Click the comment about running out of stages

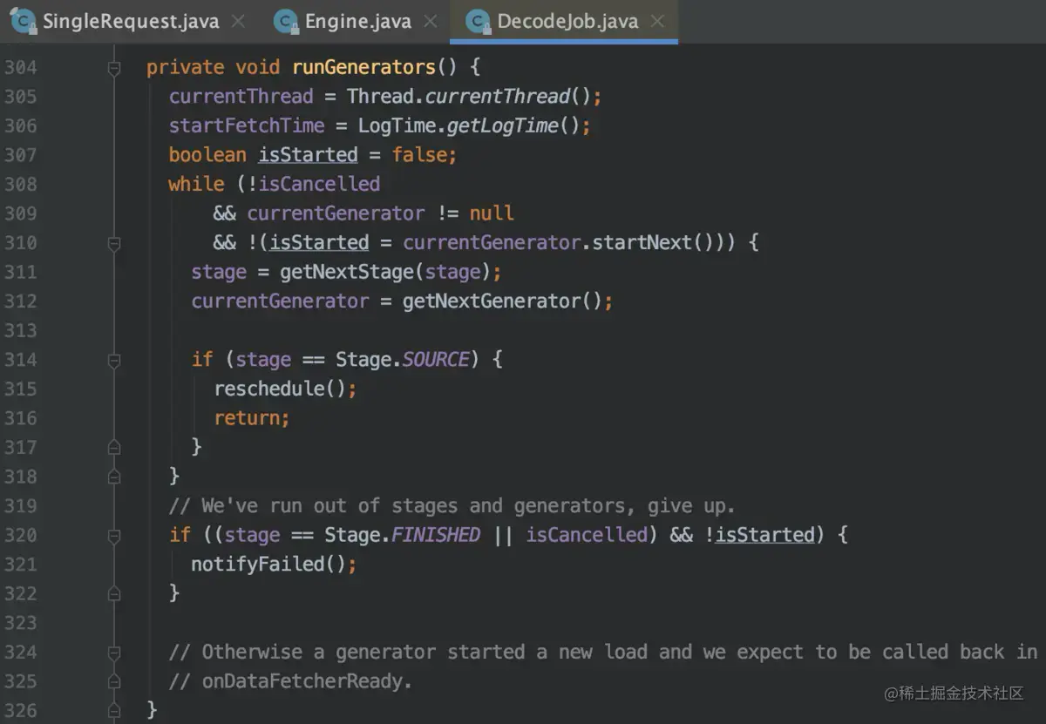452,506
